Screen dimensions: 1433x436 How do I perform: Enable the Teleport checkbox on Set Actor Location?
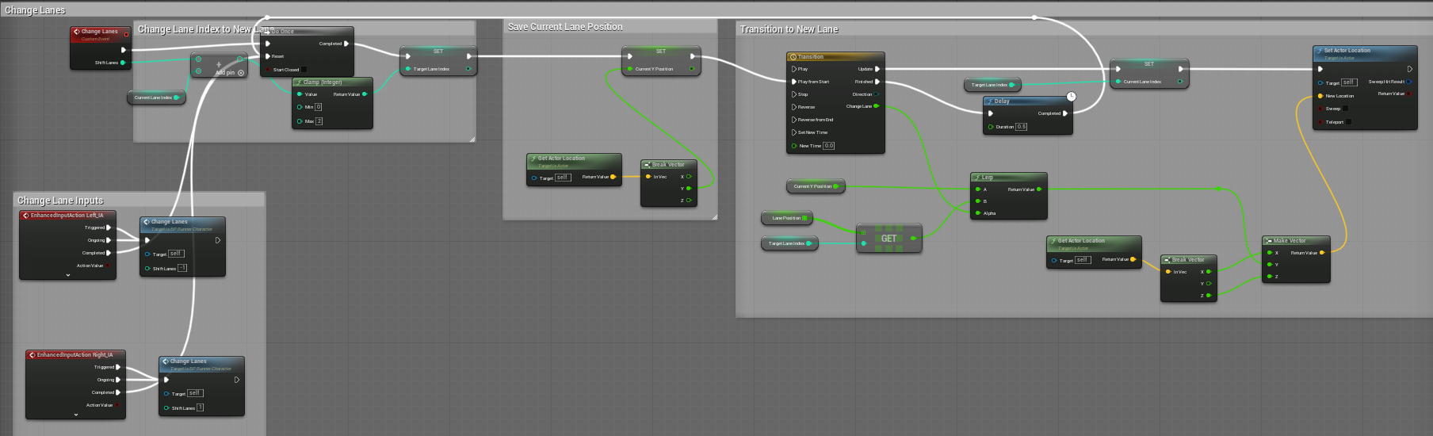click(1348, 122)
